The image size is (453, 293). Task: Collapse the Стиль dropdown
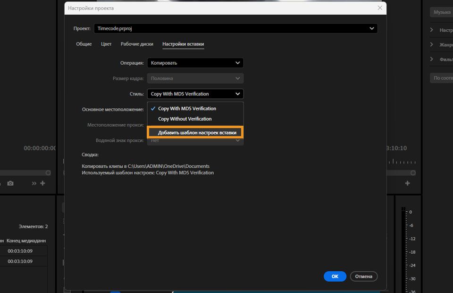coord(195,94)
